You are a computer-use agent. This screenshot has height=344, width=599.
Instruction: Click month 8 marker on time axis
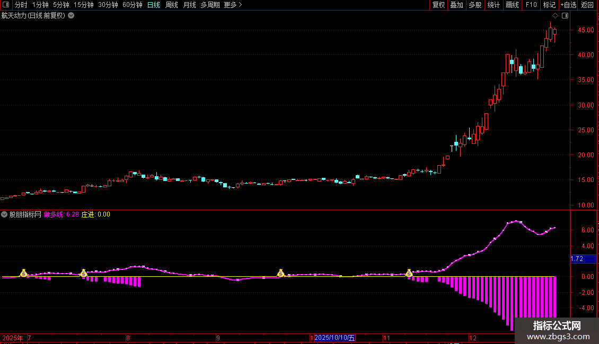coord(128,338)
